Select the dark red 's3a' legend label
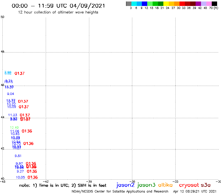The height and width of the screenshot is (194, 221). (205, 185)
